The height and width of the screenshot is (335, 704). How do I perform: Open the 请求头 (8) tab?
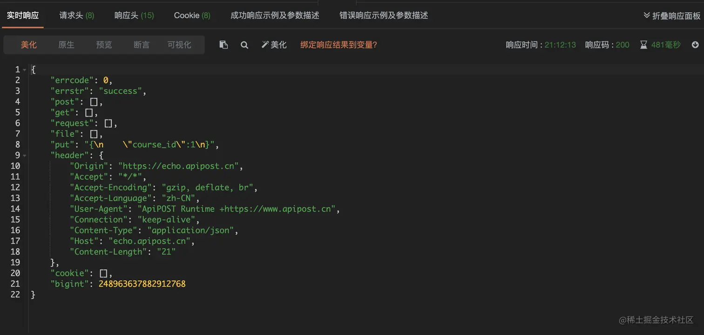(x=77, y=15)
